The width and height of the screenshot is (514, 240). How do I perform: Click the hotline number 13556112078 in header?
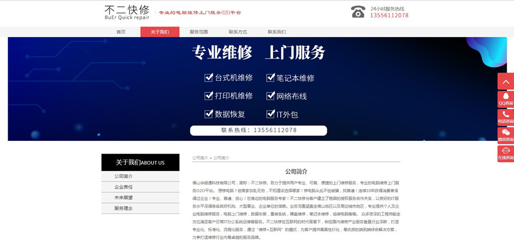(x=389, y=15)
